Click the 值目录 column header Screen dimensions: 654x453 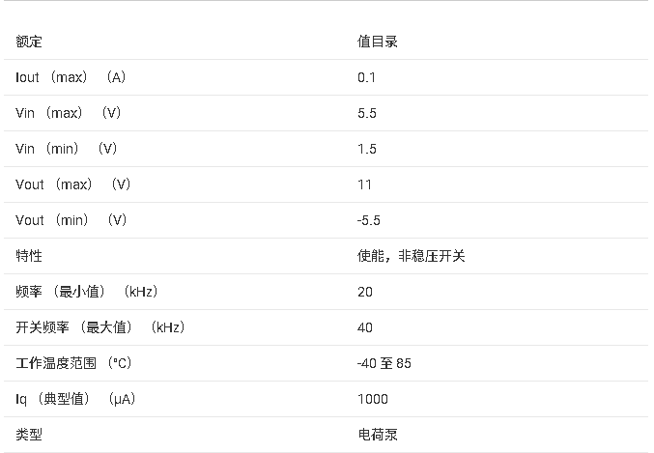pyautogui.click(x=377, y=42)
